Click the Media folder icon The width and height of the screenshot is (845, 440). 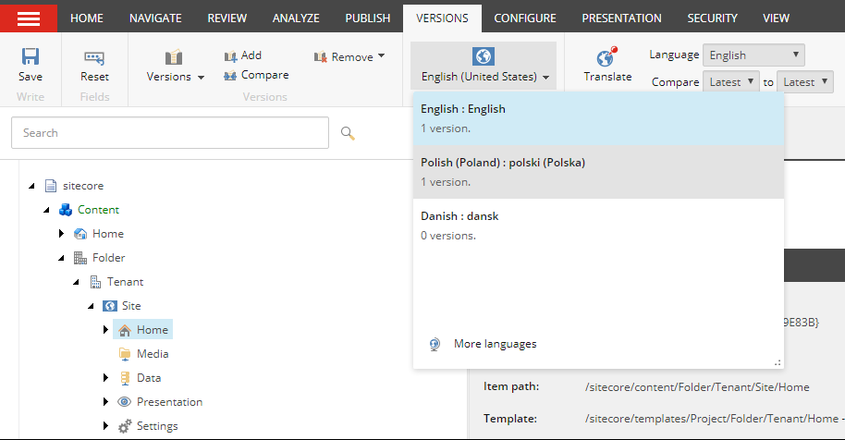pos(125,354)
